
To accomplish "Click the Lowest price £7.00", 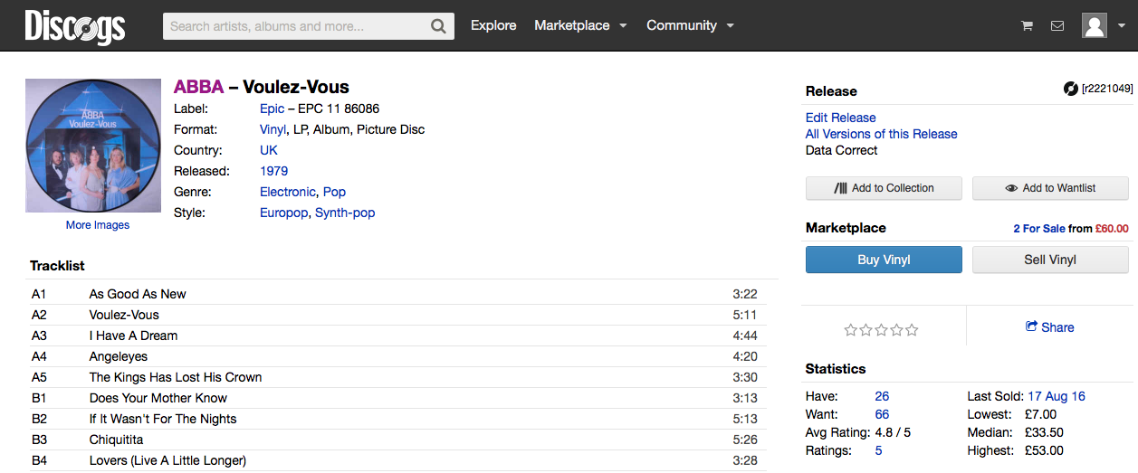I will pyautogui.click(x=1041, y=414).
